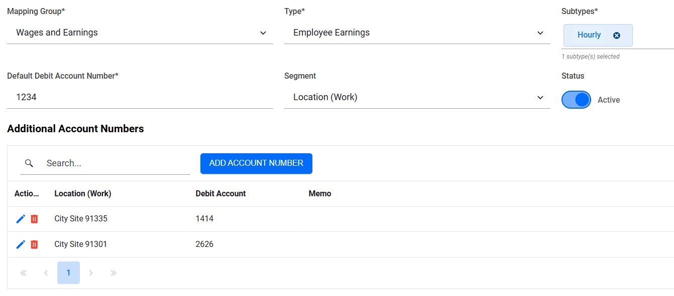Open the Type dropdown
674x296 pixels.
click(x=417, y=33)
